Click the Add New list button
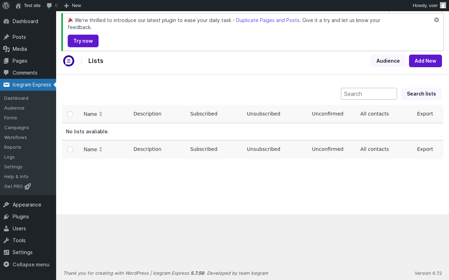Screen dimensions: 449x280 tap(425, 61)
